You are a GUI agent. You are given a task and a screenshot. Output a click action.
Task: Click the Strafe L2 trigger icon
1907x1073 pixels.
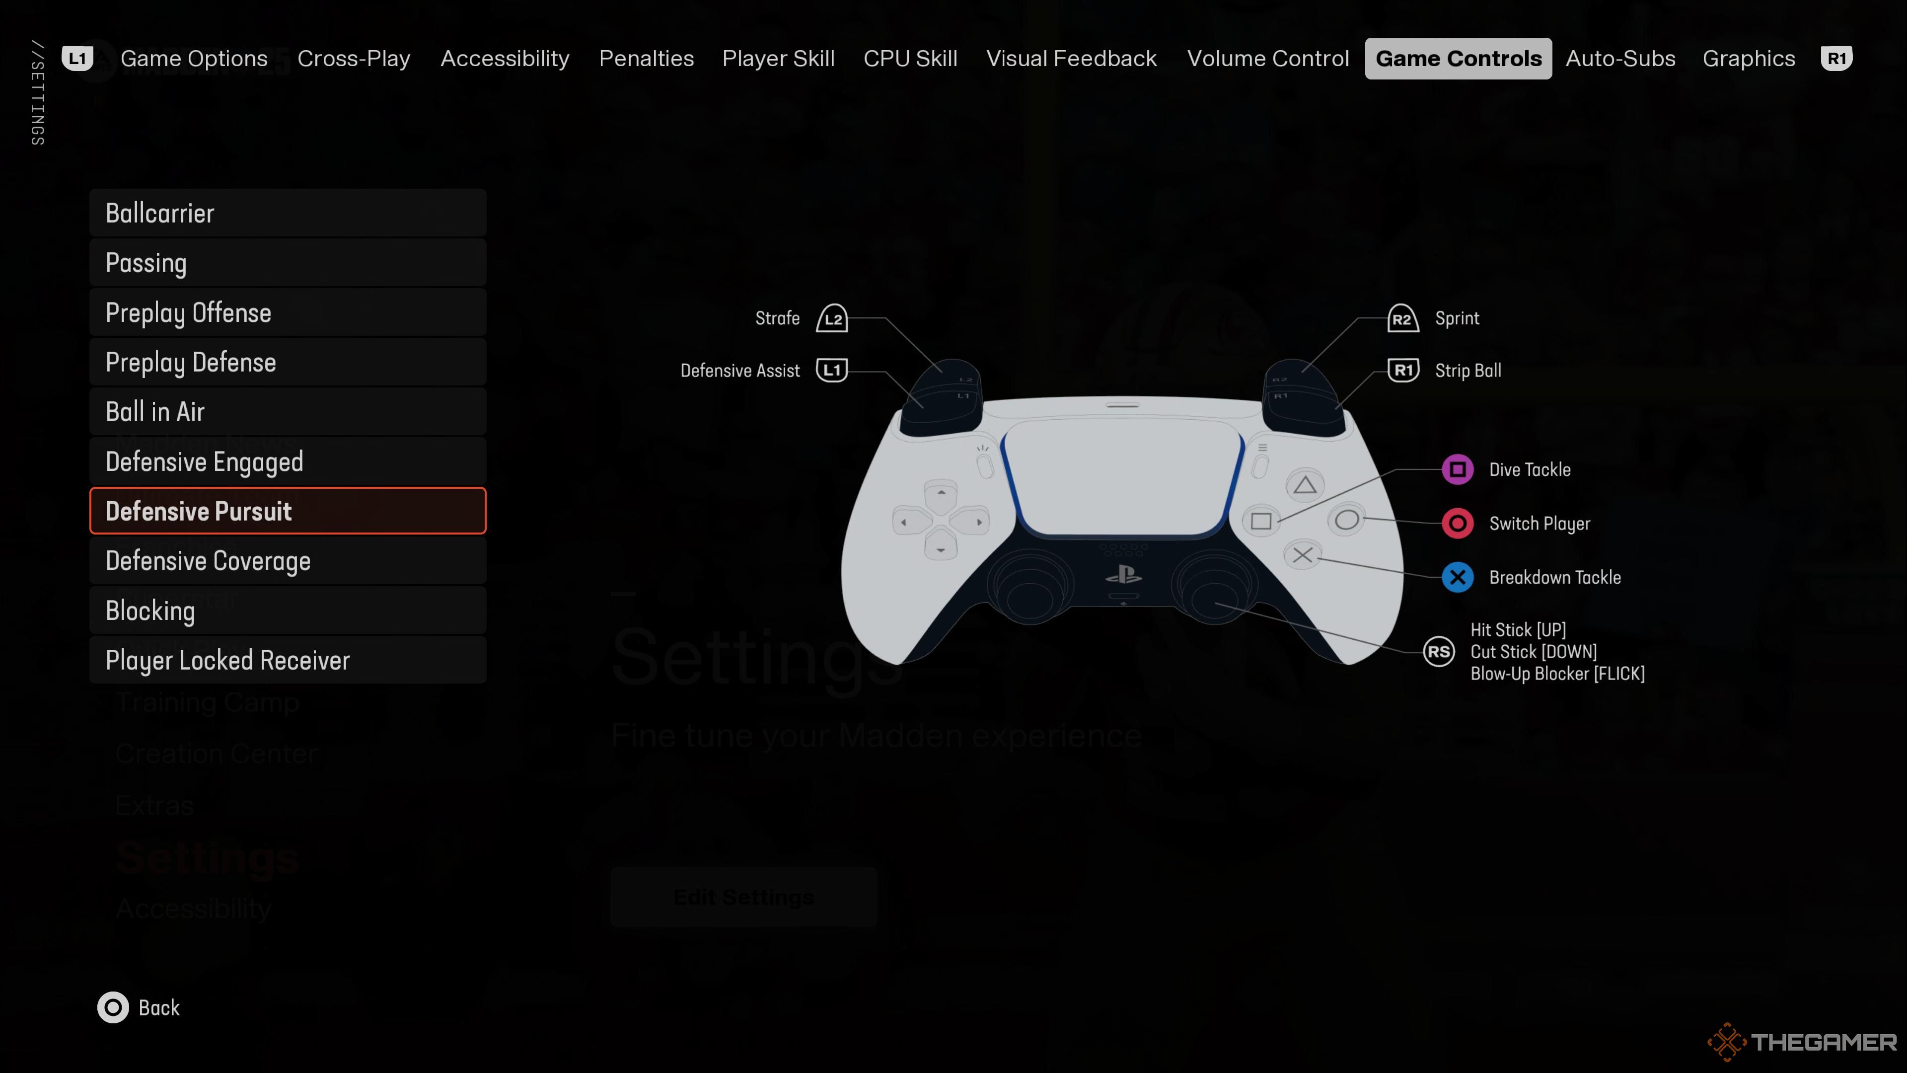pos(833,318)
